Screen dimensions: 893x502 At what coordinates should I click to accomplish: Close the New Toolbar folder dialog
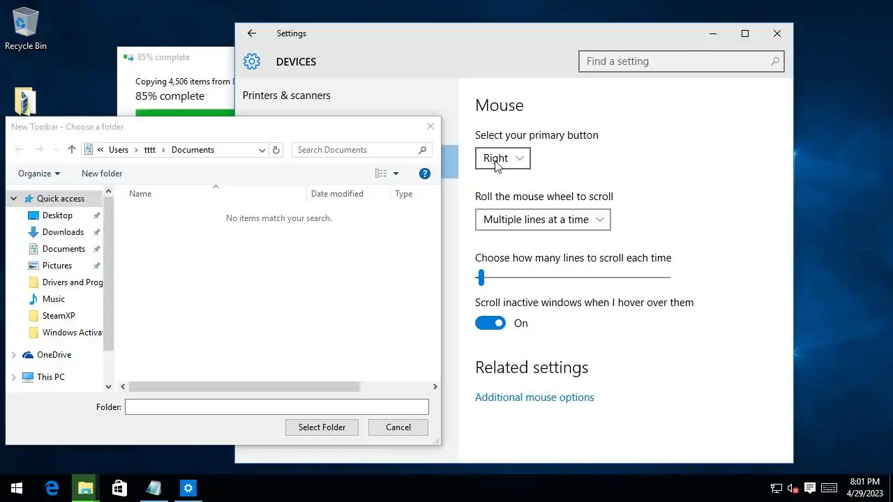click(x=430, y=126)
